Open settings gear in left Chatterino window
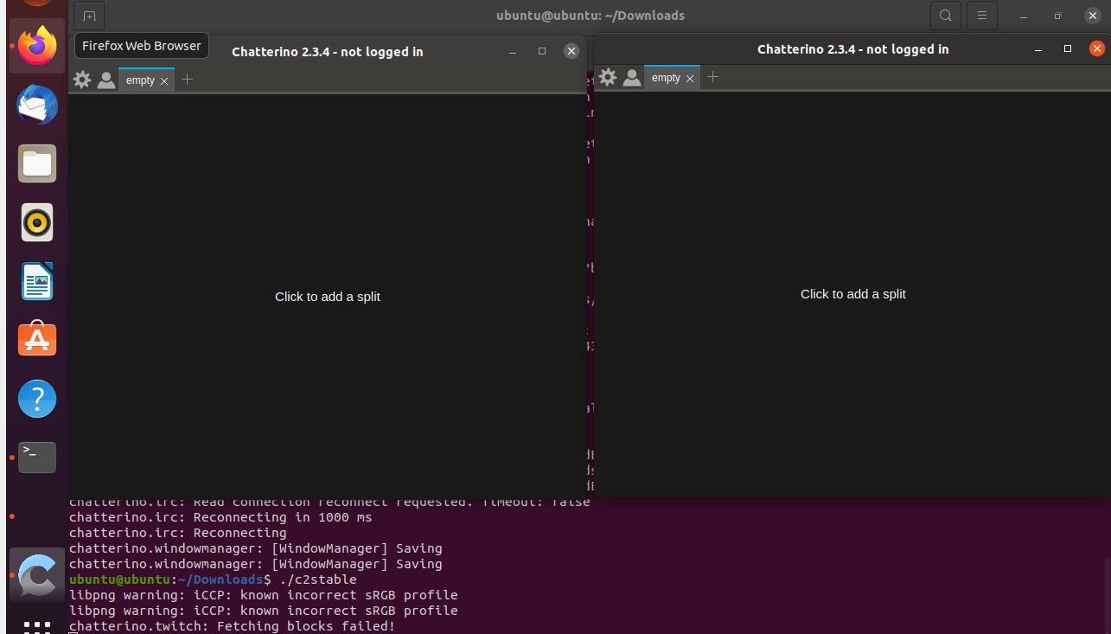The height and width of the screenshot is (634, 1111). click(x=82, y=80)
